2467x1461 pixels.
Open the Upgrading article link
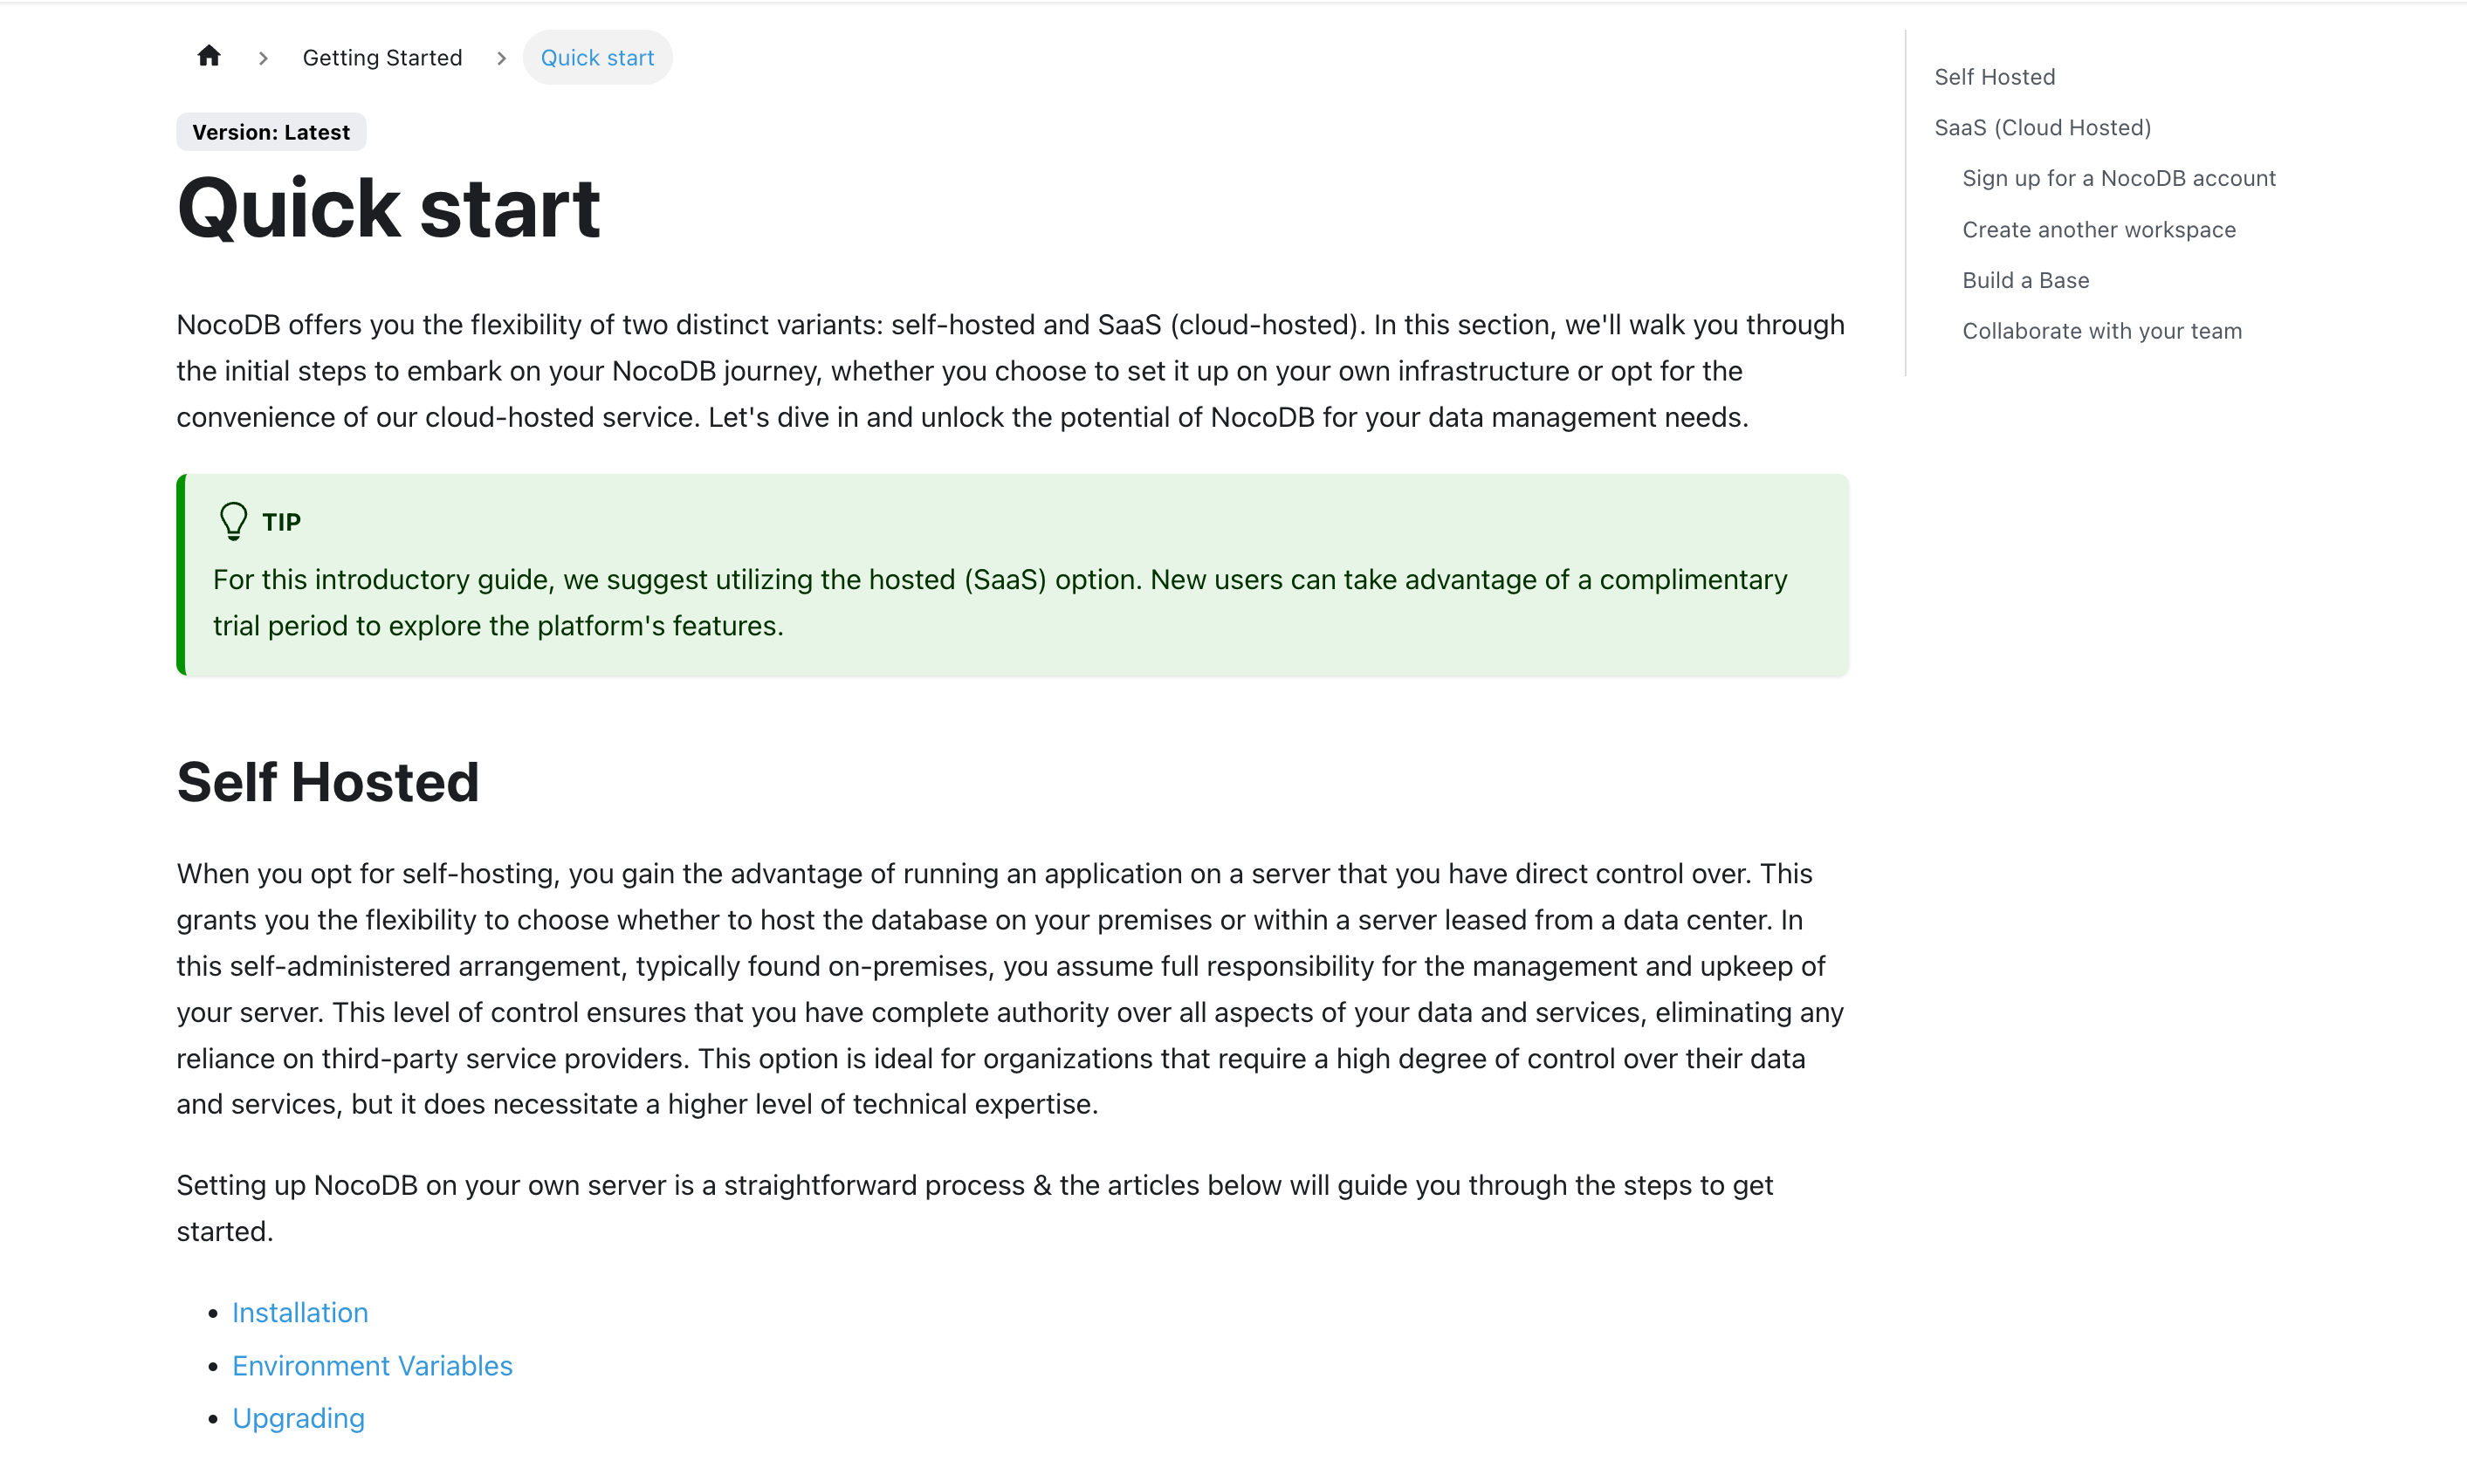(299, 1417)
